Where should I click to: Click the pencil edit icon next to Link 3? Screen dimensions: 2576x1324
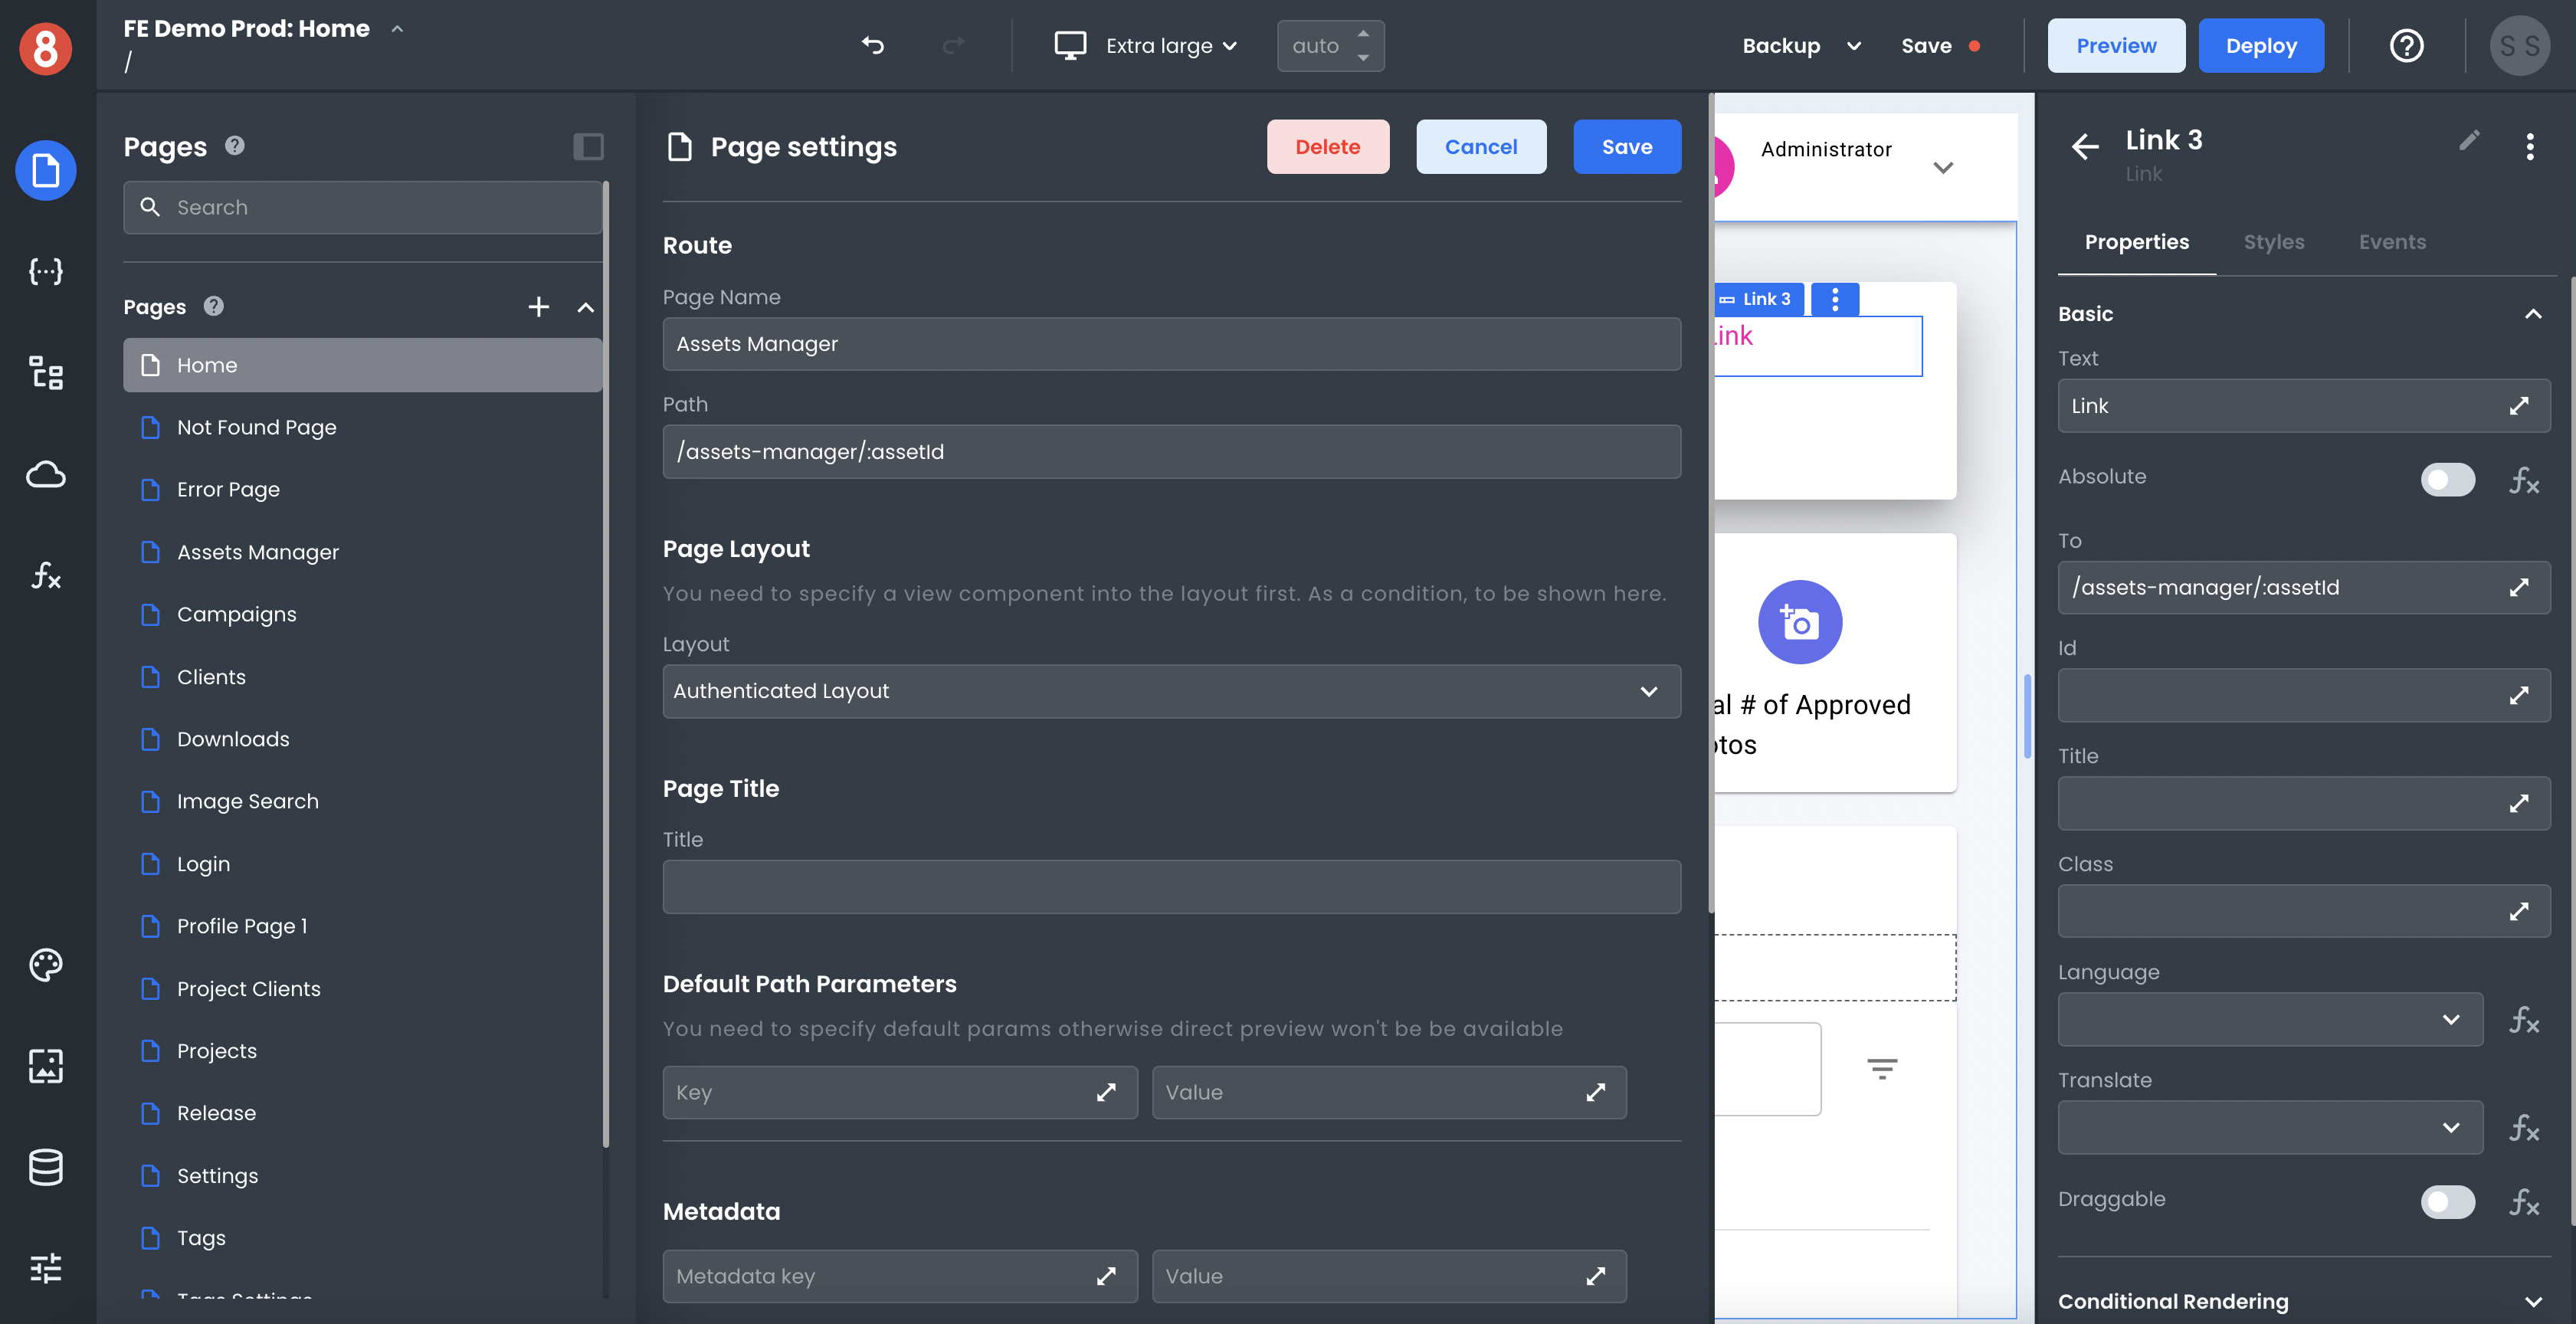click(x=2468, y=142)
